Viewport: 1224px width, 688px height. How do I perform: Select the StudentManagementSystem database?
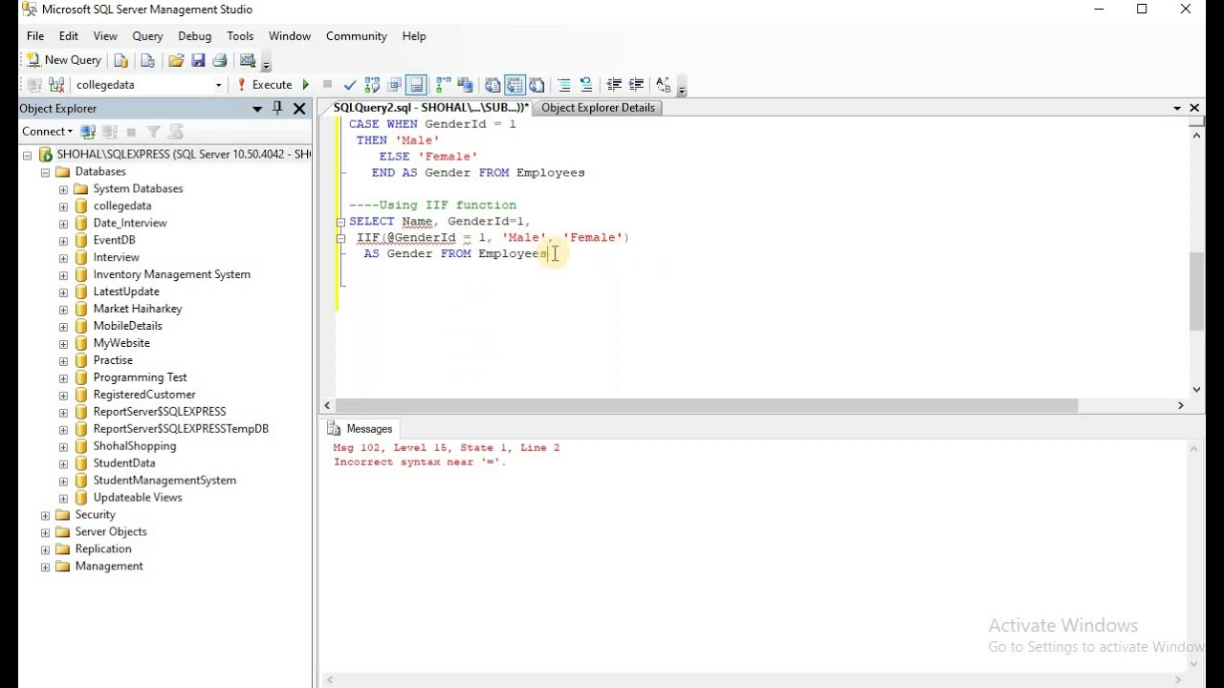click(164, 481)
